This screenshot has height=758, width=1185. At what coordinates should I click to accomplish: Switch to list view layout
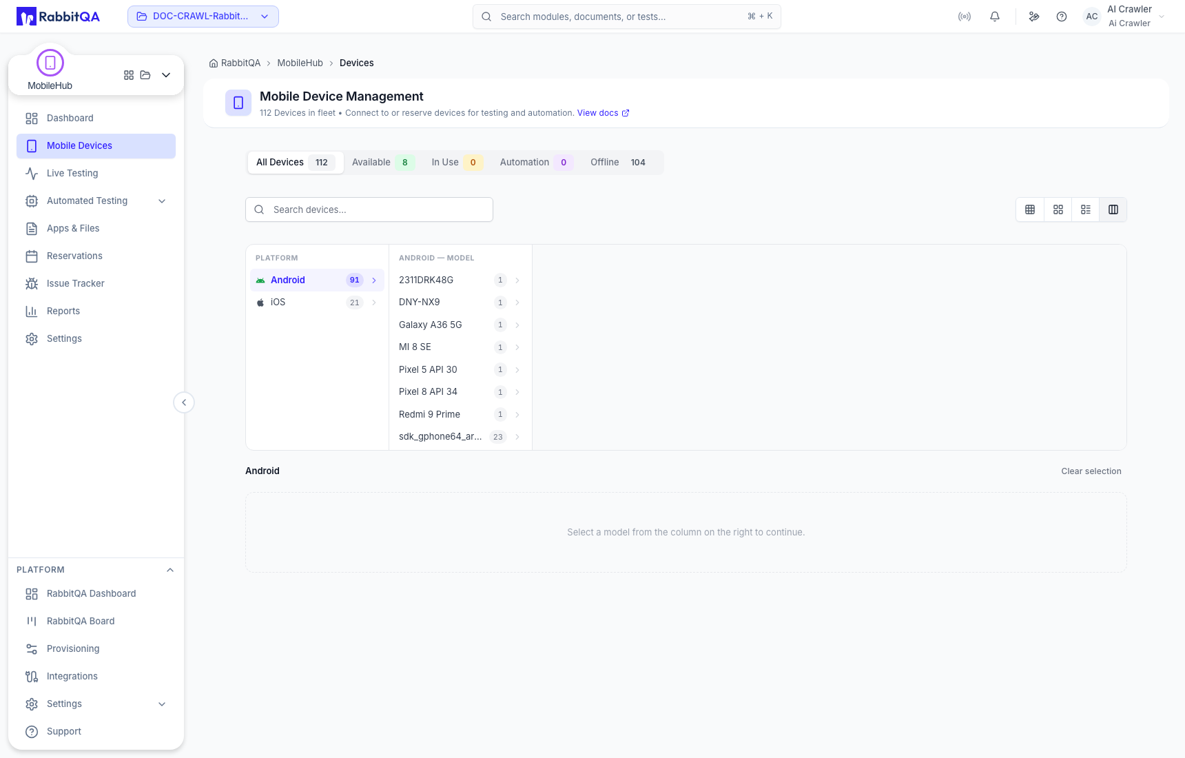[1086, 209]
